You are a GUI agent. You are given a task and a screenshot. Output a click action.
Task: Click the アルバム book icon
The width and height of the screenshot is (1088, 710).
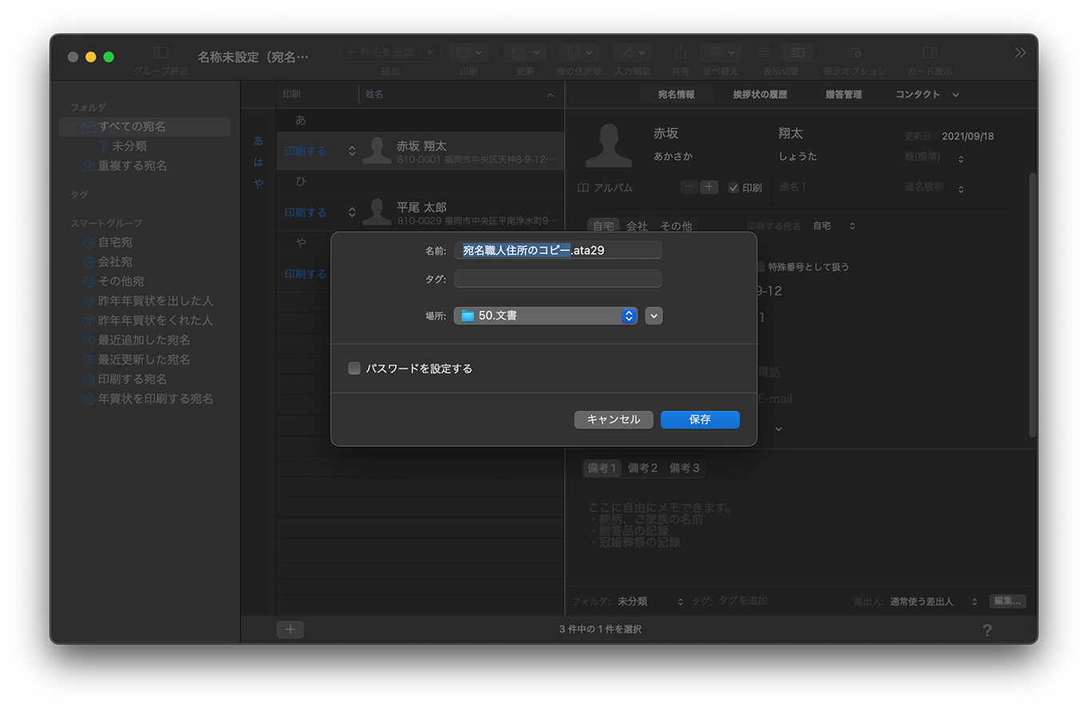(x=583, y=188)
